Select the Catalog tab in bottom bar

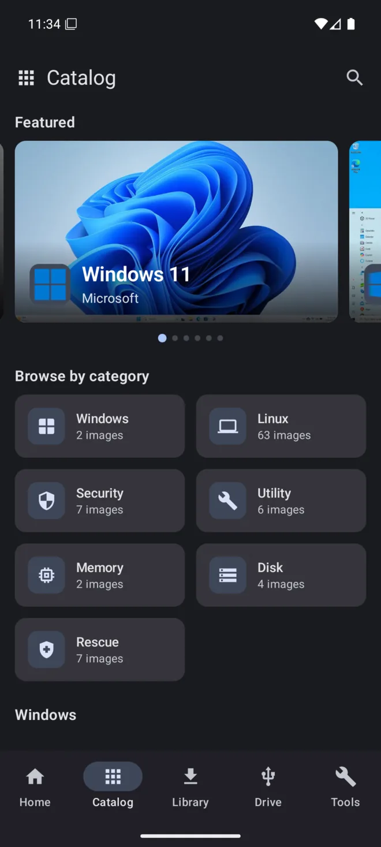[113, 787]
